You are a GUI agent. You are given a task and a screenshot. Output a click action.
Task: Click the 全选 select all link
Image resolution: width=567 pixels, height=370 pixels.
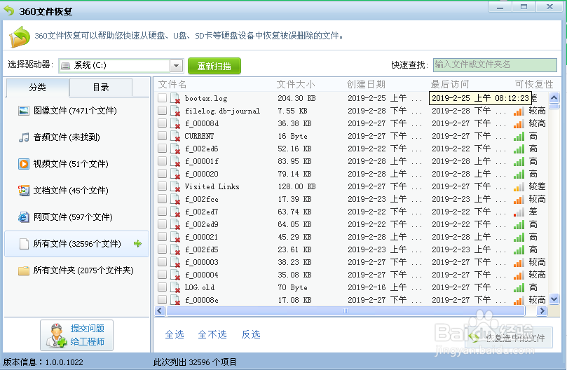click(175, 334)
